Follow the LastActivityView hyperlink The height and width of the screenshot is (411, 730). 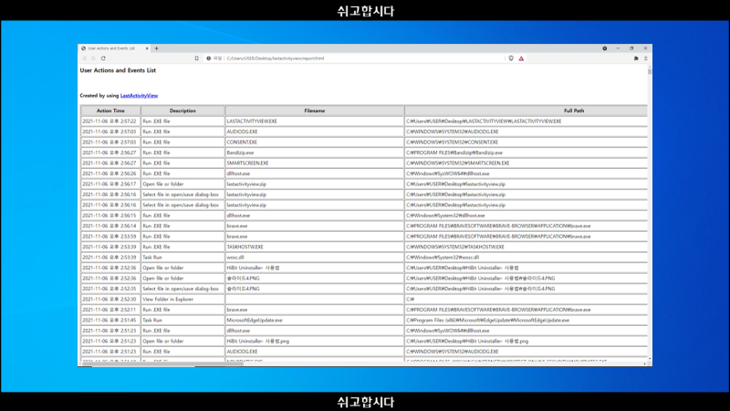[x=140, y=96]
